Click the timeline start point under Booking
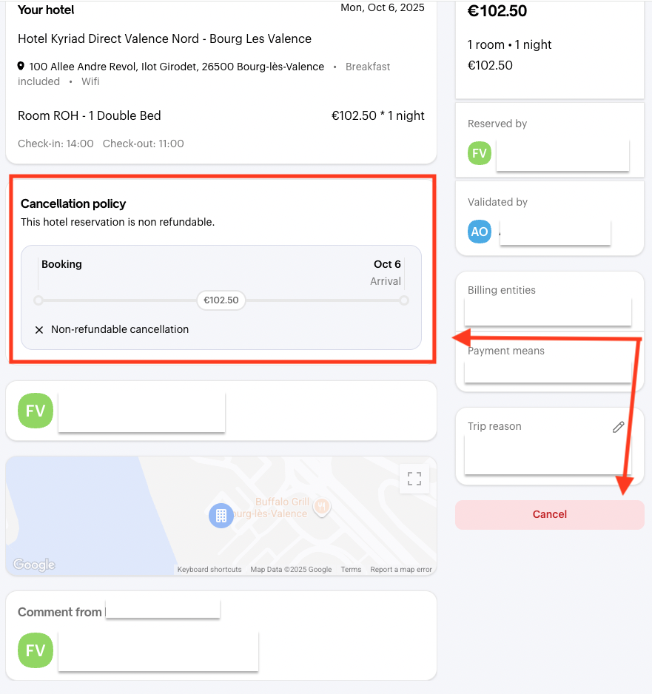This screenshot has width=652, height=694. [x=38, y=300]
